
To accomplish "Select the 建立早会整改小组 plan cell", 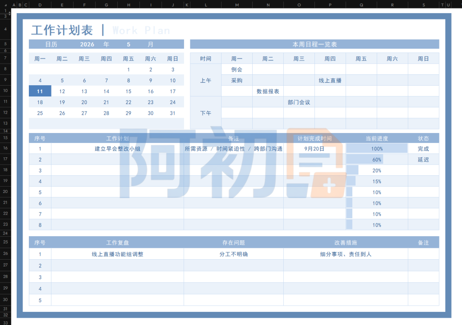I will (x=118, y=149).
